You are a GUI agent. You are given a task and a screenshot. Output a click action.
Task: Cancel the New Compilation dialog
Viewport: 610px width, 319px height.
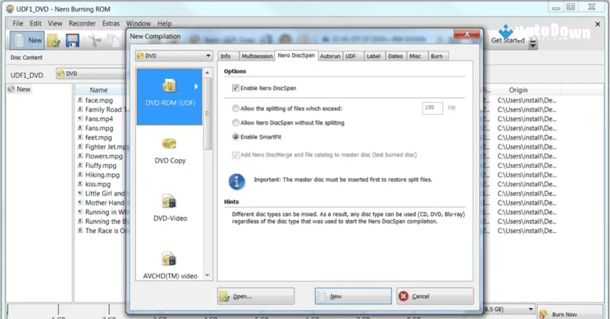tap(435, 296)
